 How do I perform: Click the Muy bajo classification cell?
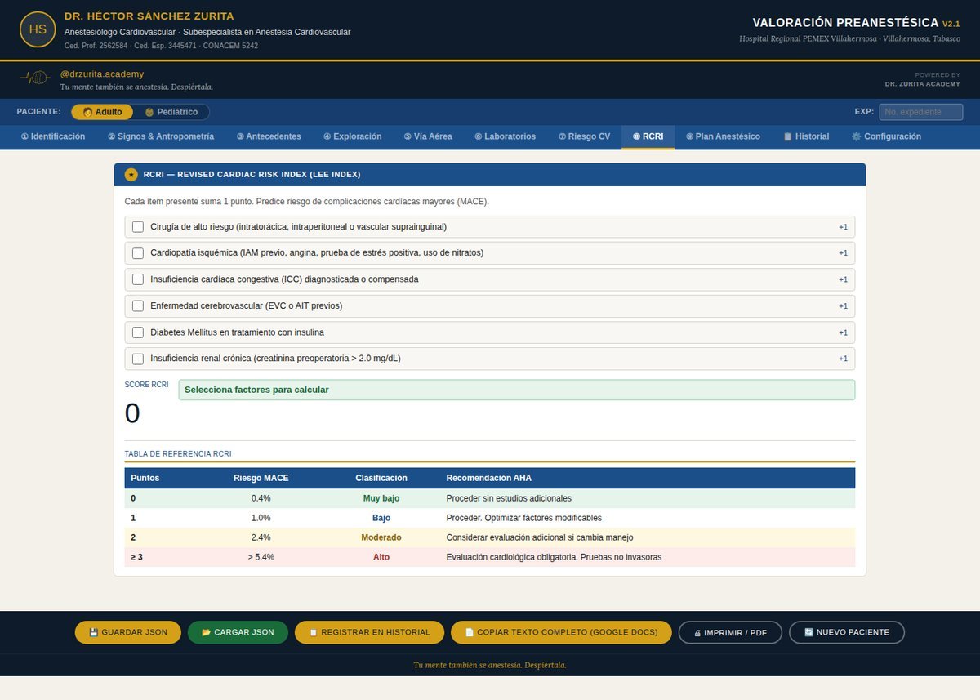pyautogui.click(x=381, y=498)
